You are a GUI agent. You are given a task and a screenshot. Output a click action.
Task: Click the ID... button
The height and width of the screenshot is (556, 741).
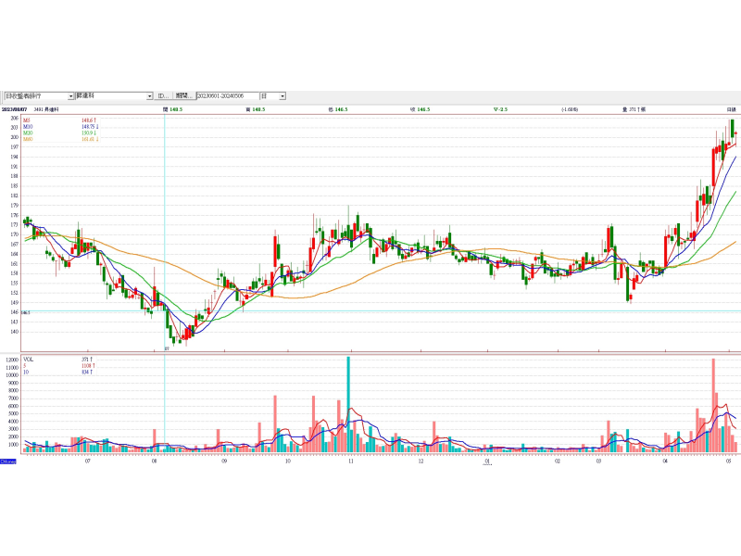tap(162, 95)
